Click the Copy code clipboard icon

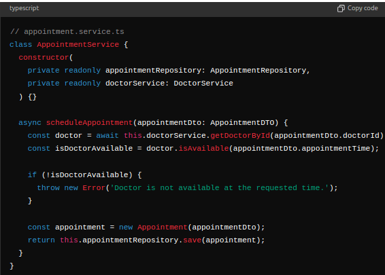point(341,9)
